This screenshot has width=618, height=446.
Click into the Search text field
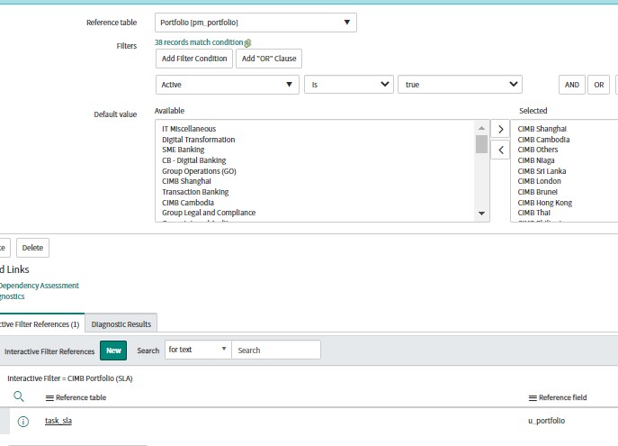(x=276, y=350)
